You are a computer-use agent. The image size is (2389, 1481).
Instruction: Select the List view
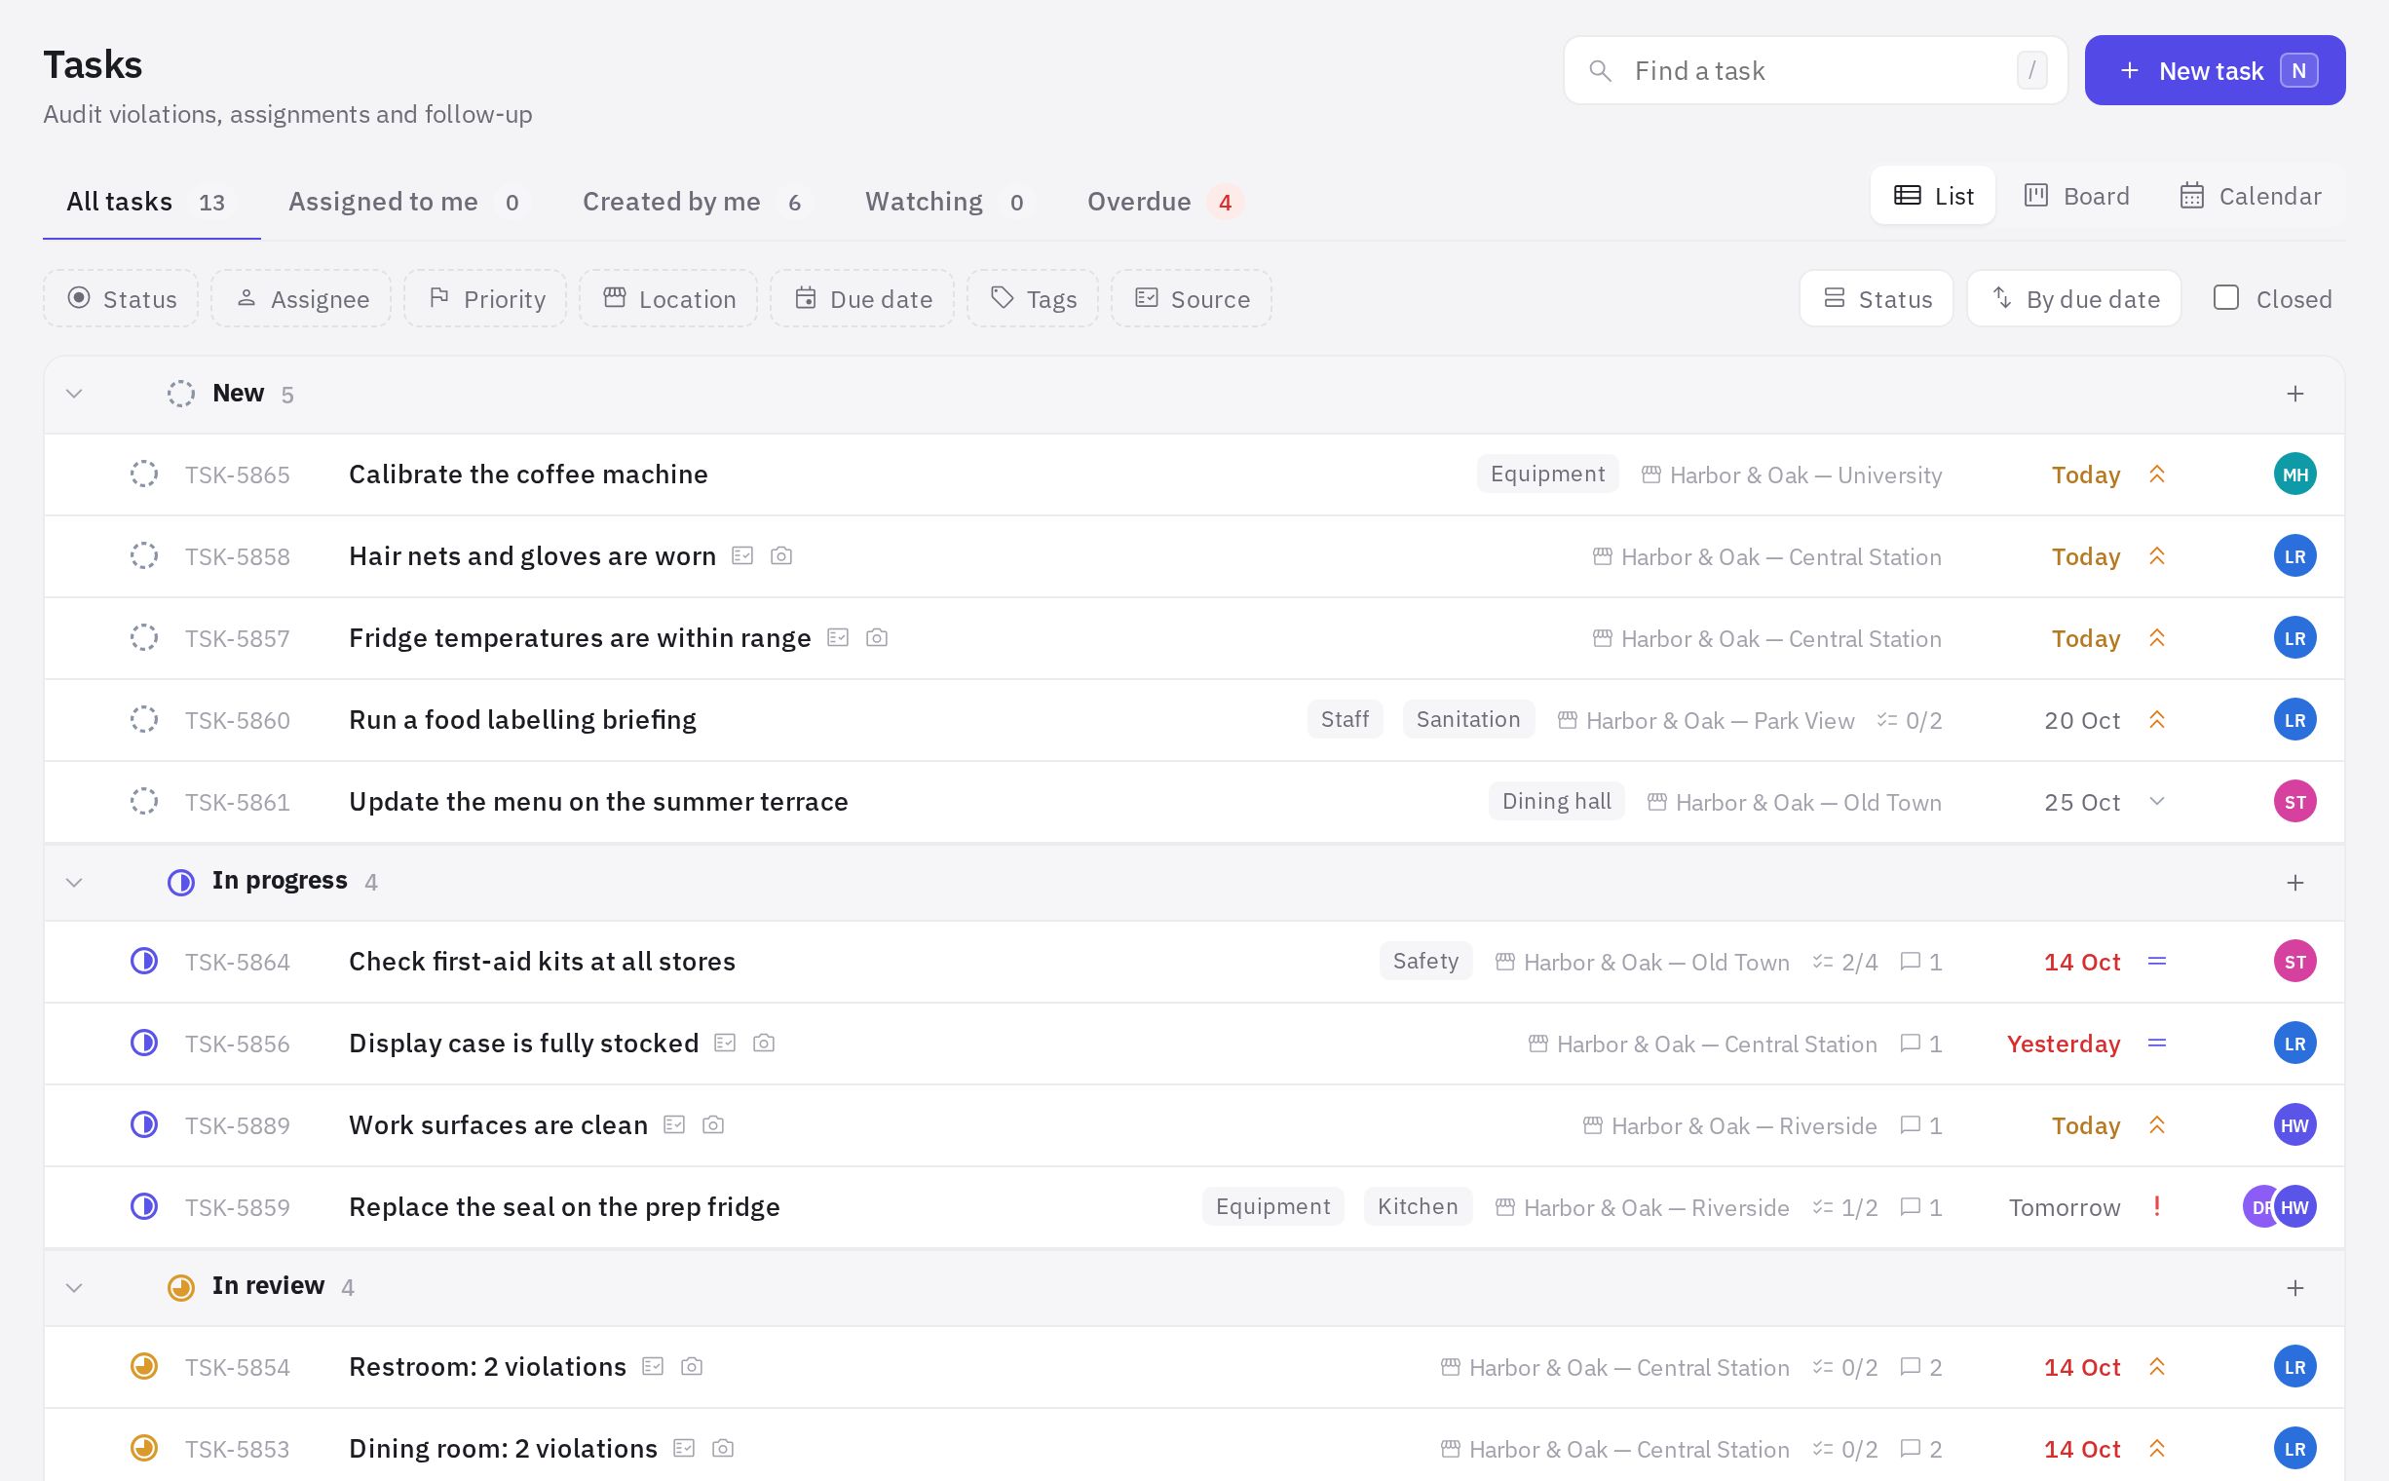pos(1933,196)
